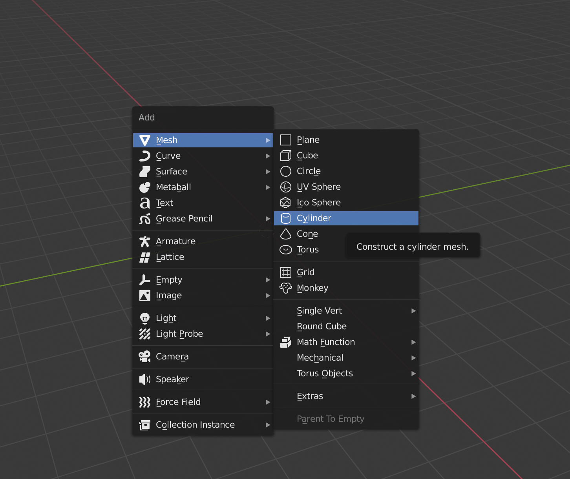Expand the Single Vert submenu arrow
570x479 pixels.
pyautogui.click(x=413, y=311)
